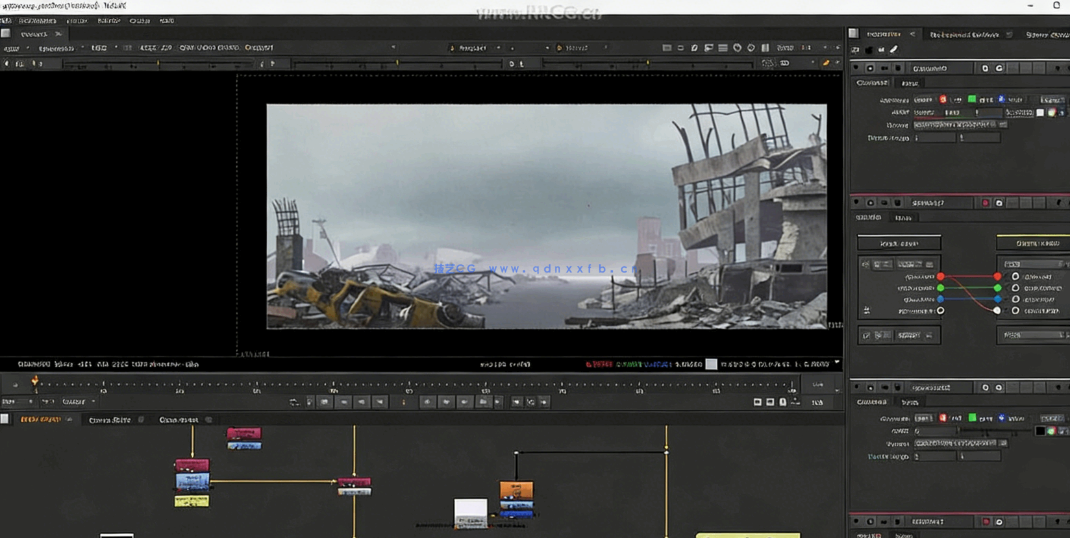The height and width of the screenshot is (538, 1070).
Task: Switch to the second node graph tab
Action: point(110,420)
